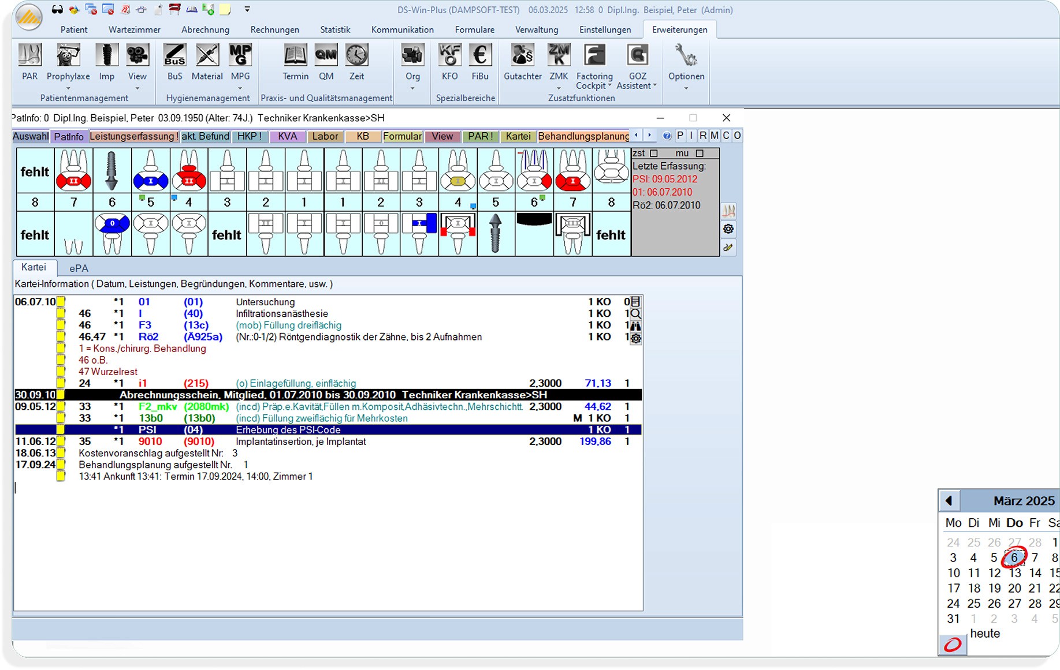
Task: Click the M button in the patient toolbar
Action: click(715, 136)
